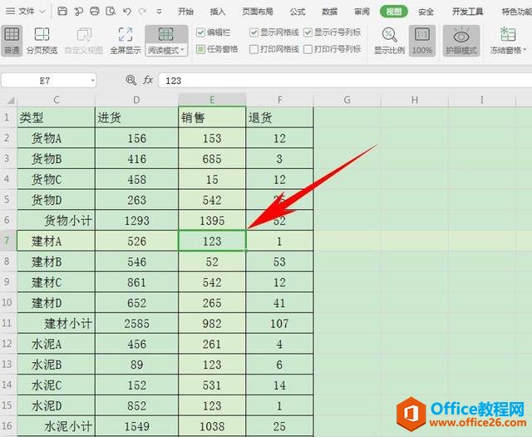Click cell containing 1038
Screen dimensions: 532x437
tap(212, 426)
